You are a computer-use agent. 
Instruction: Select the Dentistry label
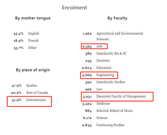point(103,61)
